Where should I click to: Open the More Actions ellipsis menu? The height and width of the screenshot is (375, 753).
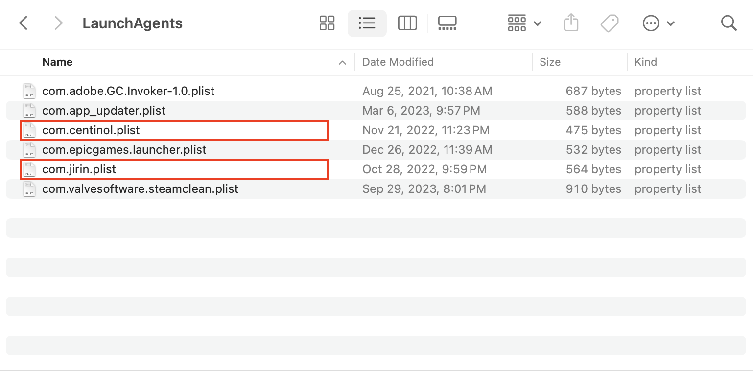pyautogui.click(x=658, y=23)
